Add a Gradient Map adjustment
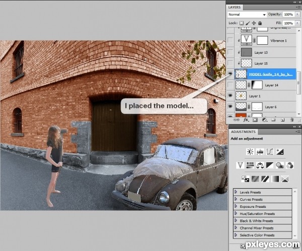This screenshot has width=302, height=251. [275, 179]
